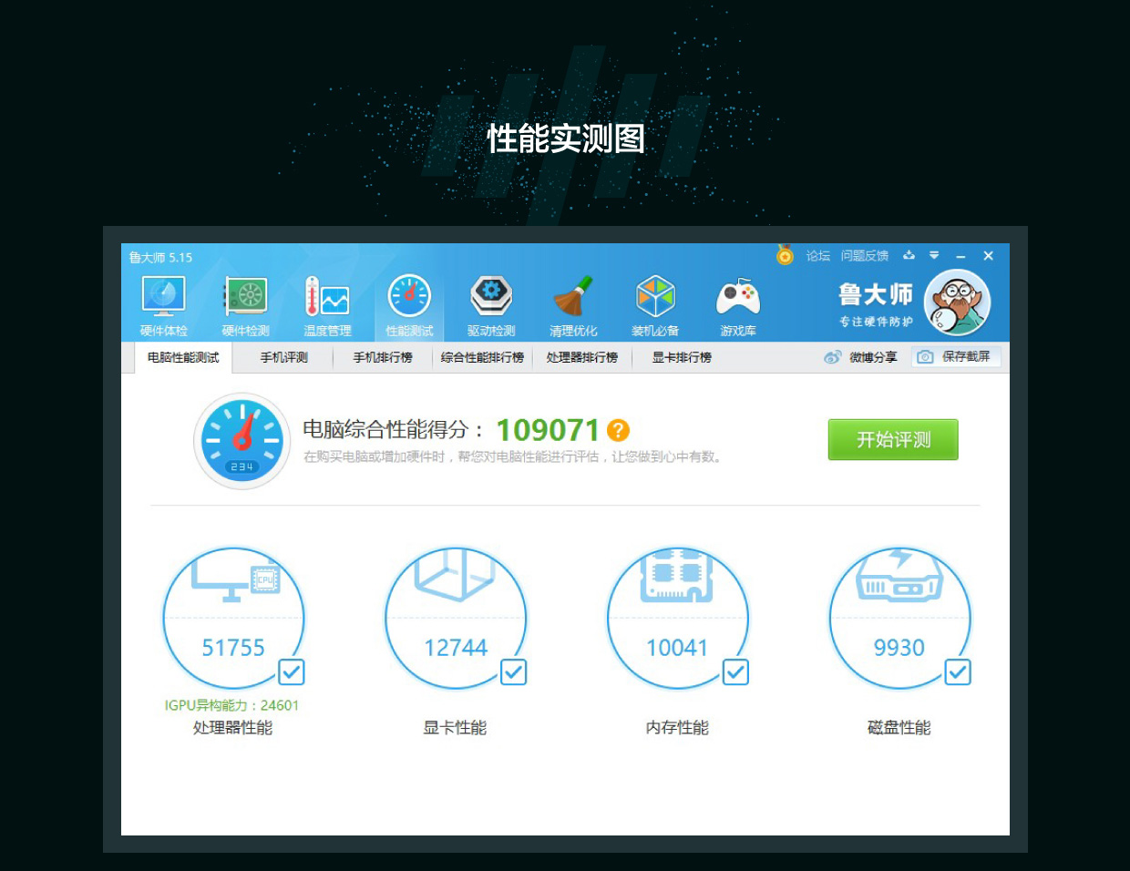This screenshot has width=1130, height=871.
Task: Switch to the 手机评测 tab
Action: tap(284, 357)
